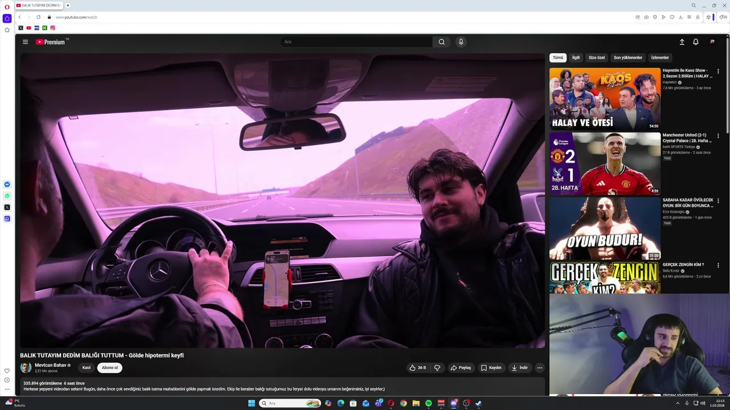Show hidden system tray icons chevron
The image size is (730, 410).
678,403
